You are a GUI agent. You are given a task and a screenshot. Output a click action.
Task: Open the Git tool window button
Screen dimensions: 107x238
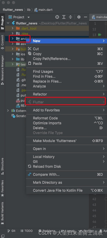point(11,231)
